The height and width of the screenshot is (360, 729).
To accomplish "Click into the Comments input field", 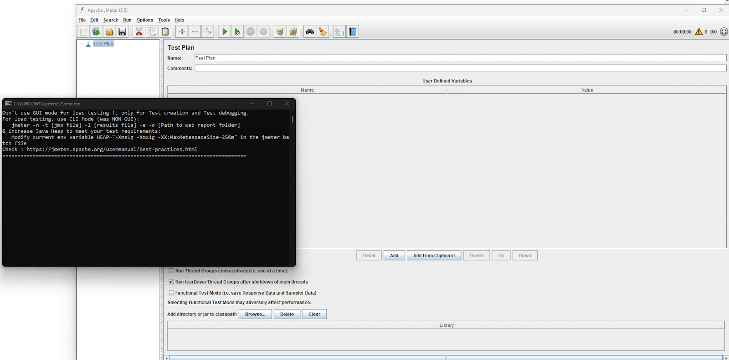I will click(461, 68).
